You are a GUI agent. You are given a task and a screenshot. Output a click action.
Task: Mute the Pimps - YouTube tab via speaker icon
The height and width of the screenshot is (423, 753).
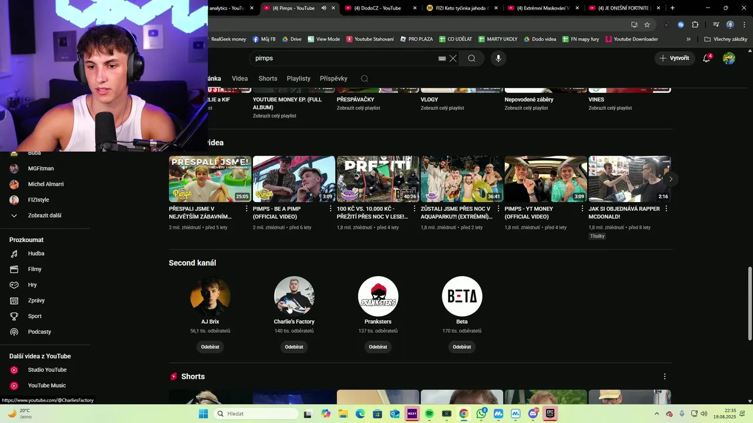tap(324, 8)
